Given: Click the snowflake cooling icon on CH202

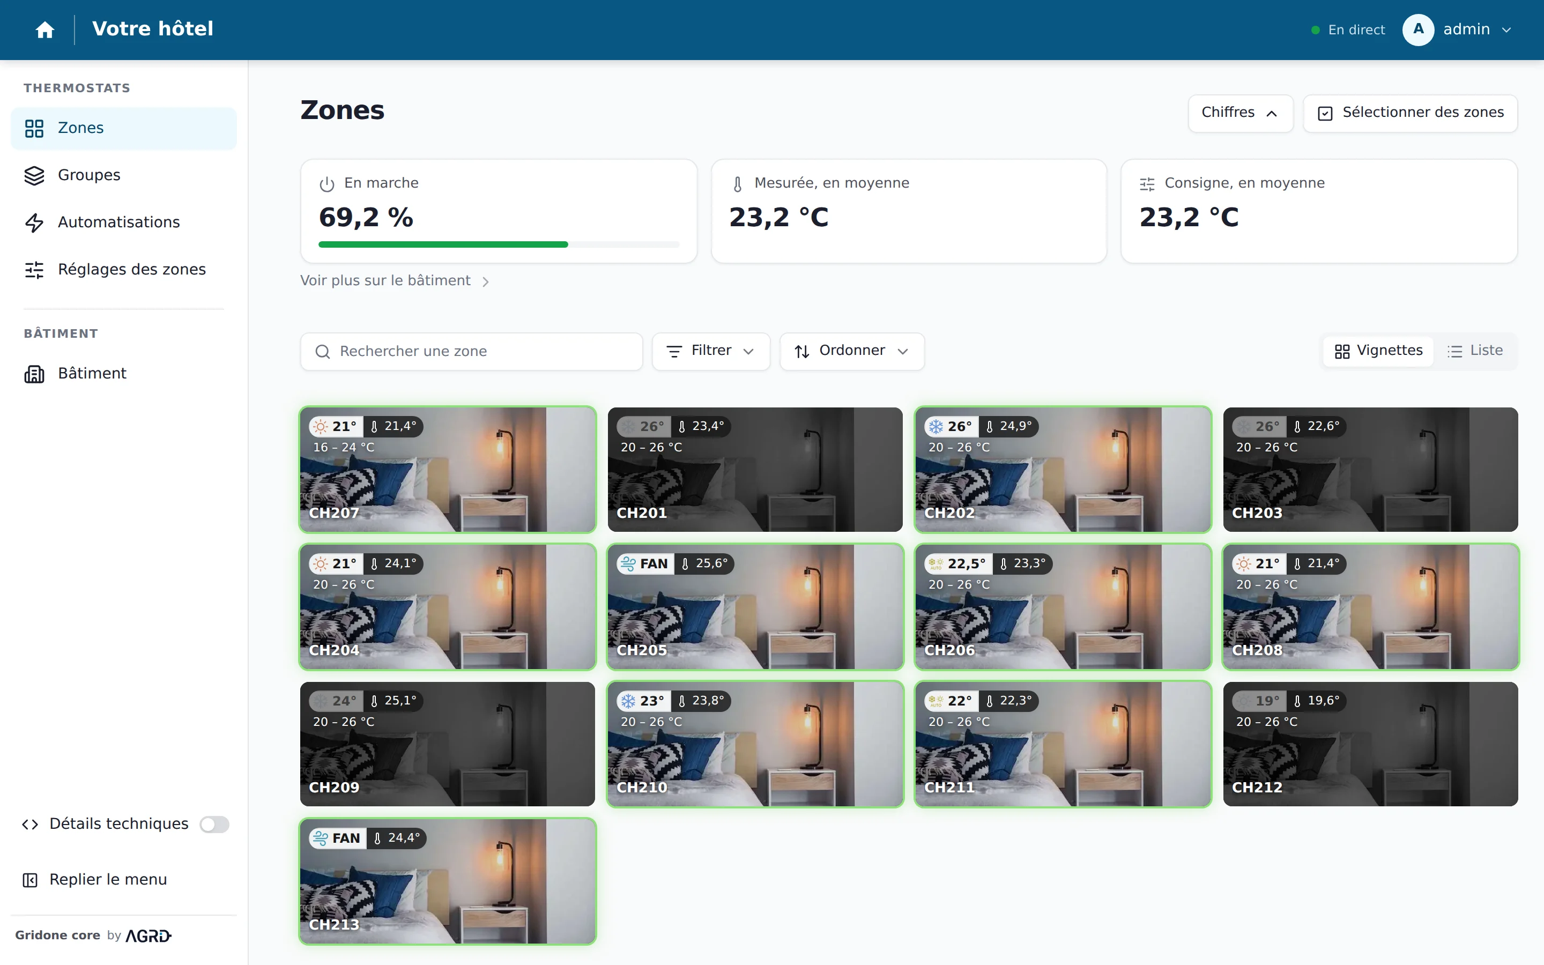Looking at the screenshot, I should click(936, 426).
